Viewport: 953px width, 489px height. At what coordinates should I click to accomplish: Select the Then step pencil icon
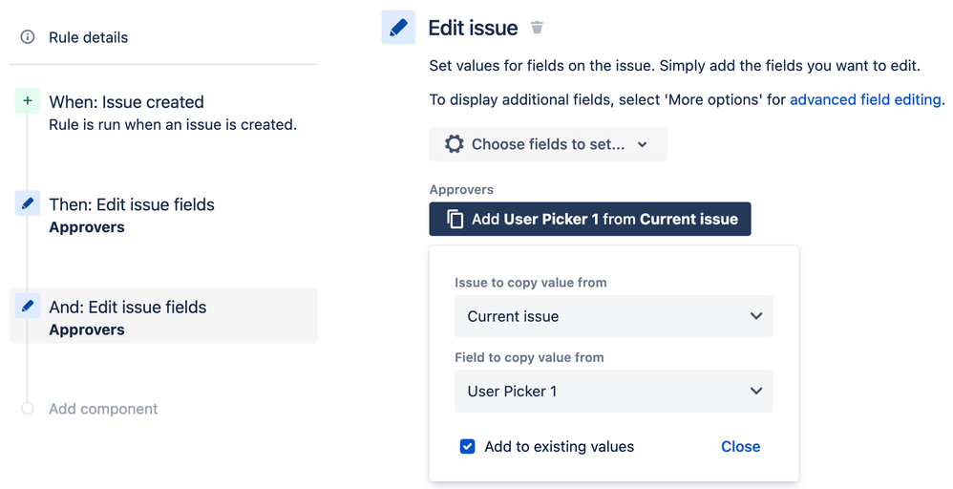pyautogui.click(x=28, y=203)
